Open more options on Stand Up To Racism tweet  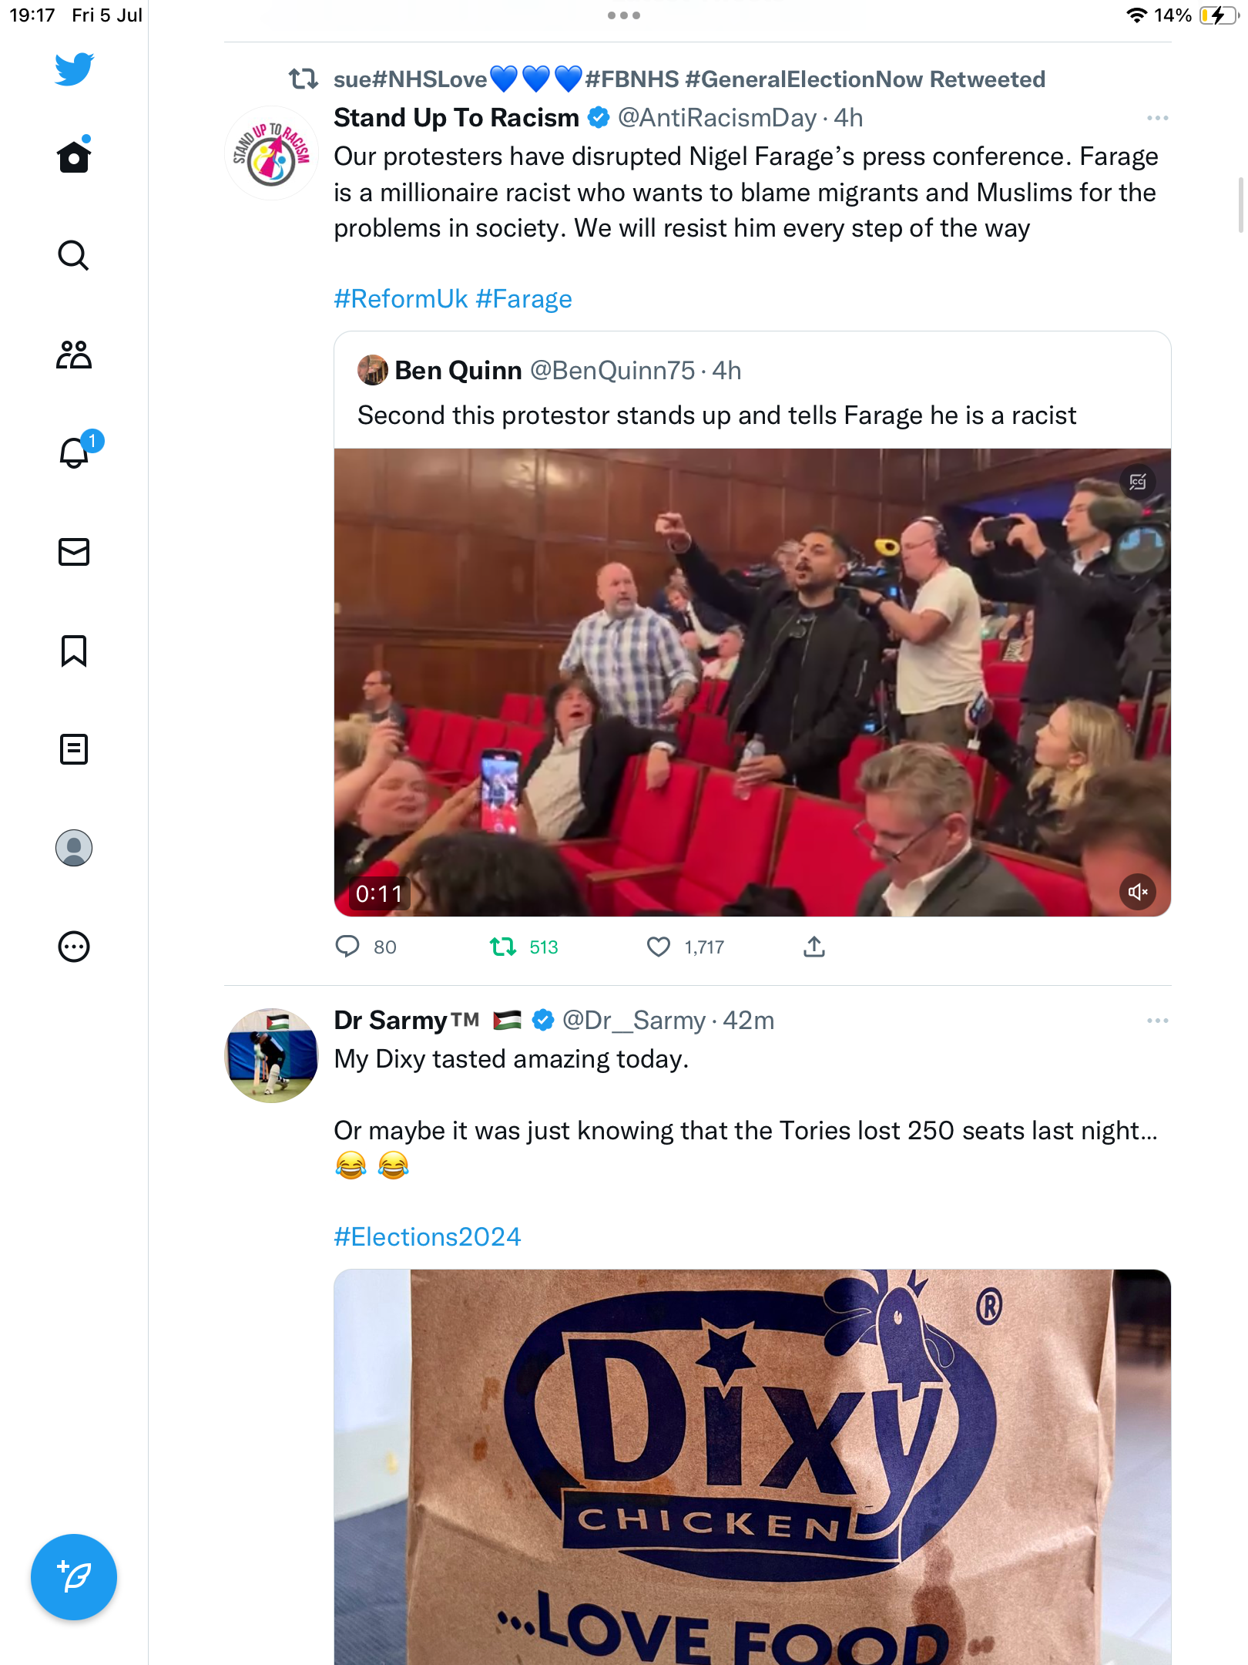click(x=1157, y=118)
